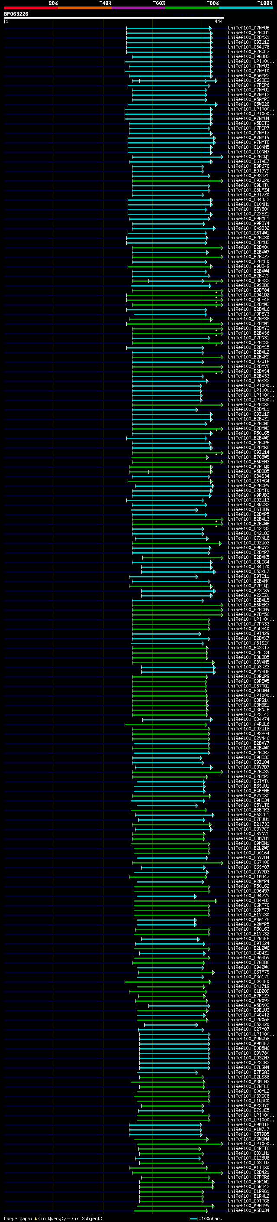
Task: Select the white BP063226 query sequence bar
Action: pyautogui.click(x=114, y=17)
